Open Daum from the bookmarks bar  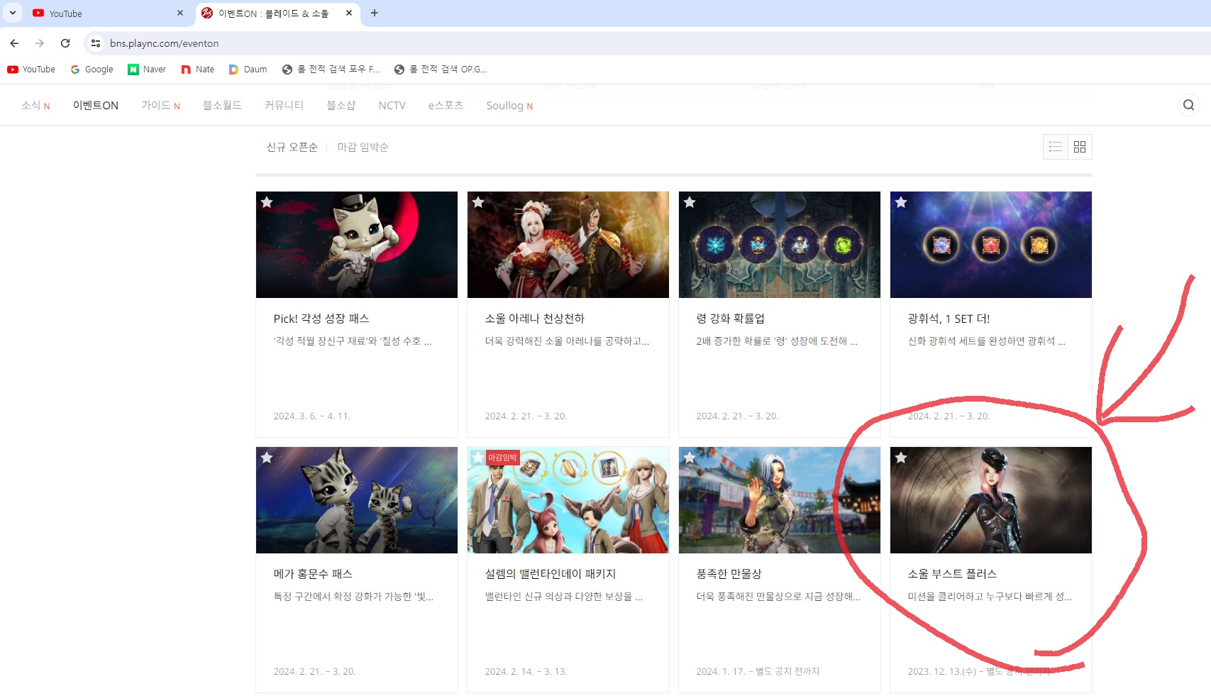coord(247,69)
